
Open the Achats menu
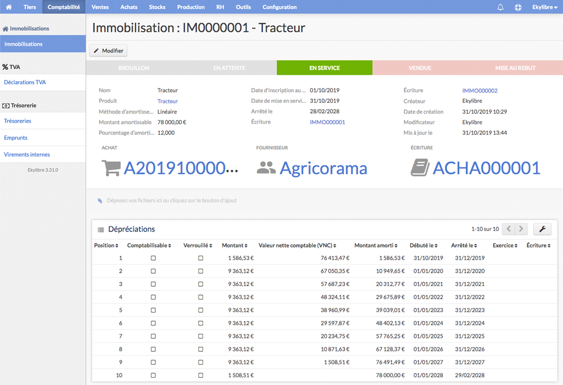coord(129,7)
